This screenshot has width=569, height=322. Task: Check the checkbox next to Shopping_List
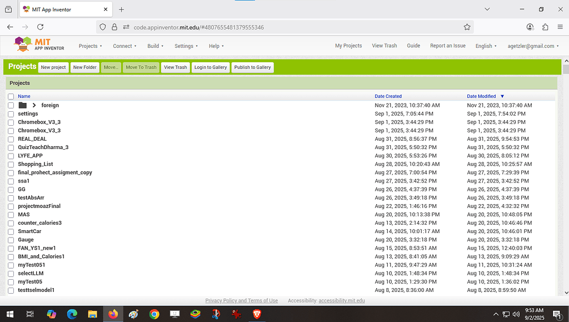click(11, 164)
